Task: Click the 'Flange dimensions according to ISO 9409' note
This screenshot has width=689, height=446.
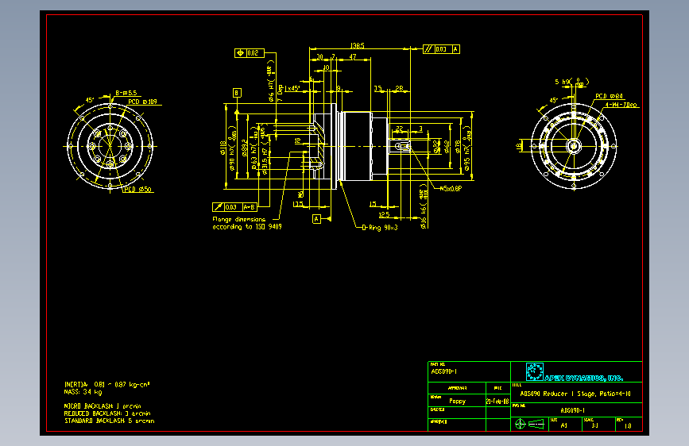Action: [247, 223]
